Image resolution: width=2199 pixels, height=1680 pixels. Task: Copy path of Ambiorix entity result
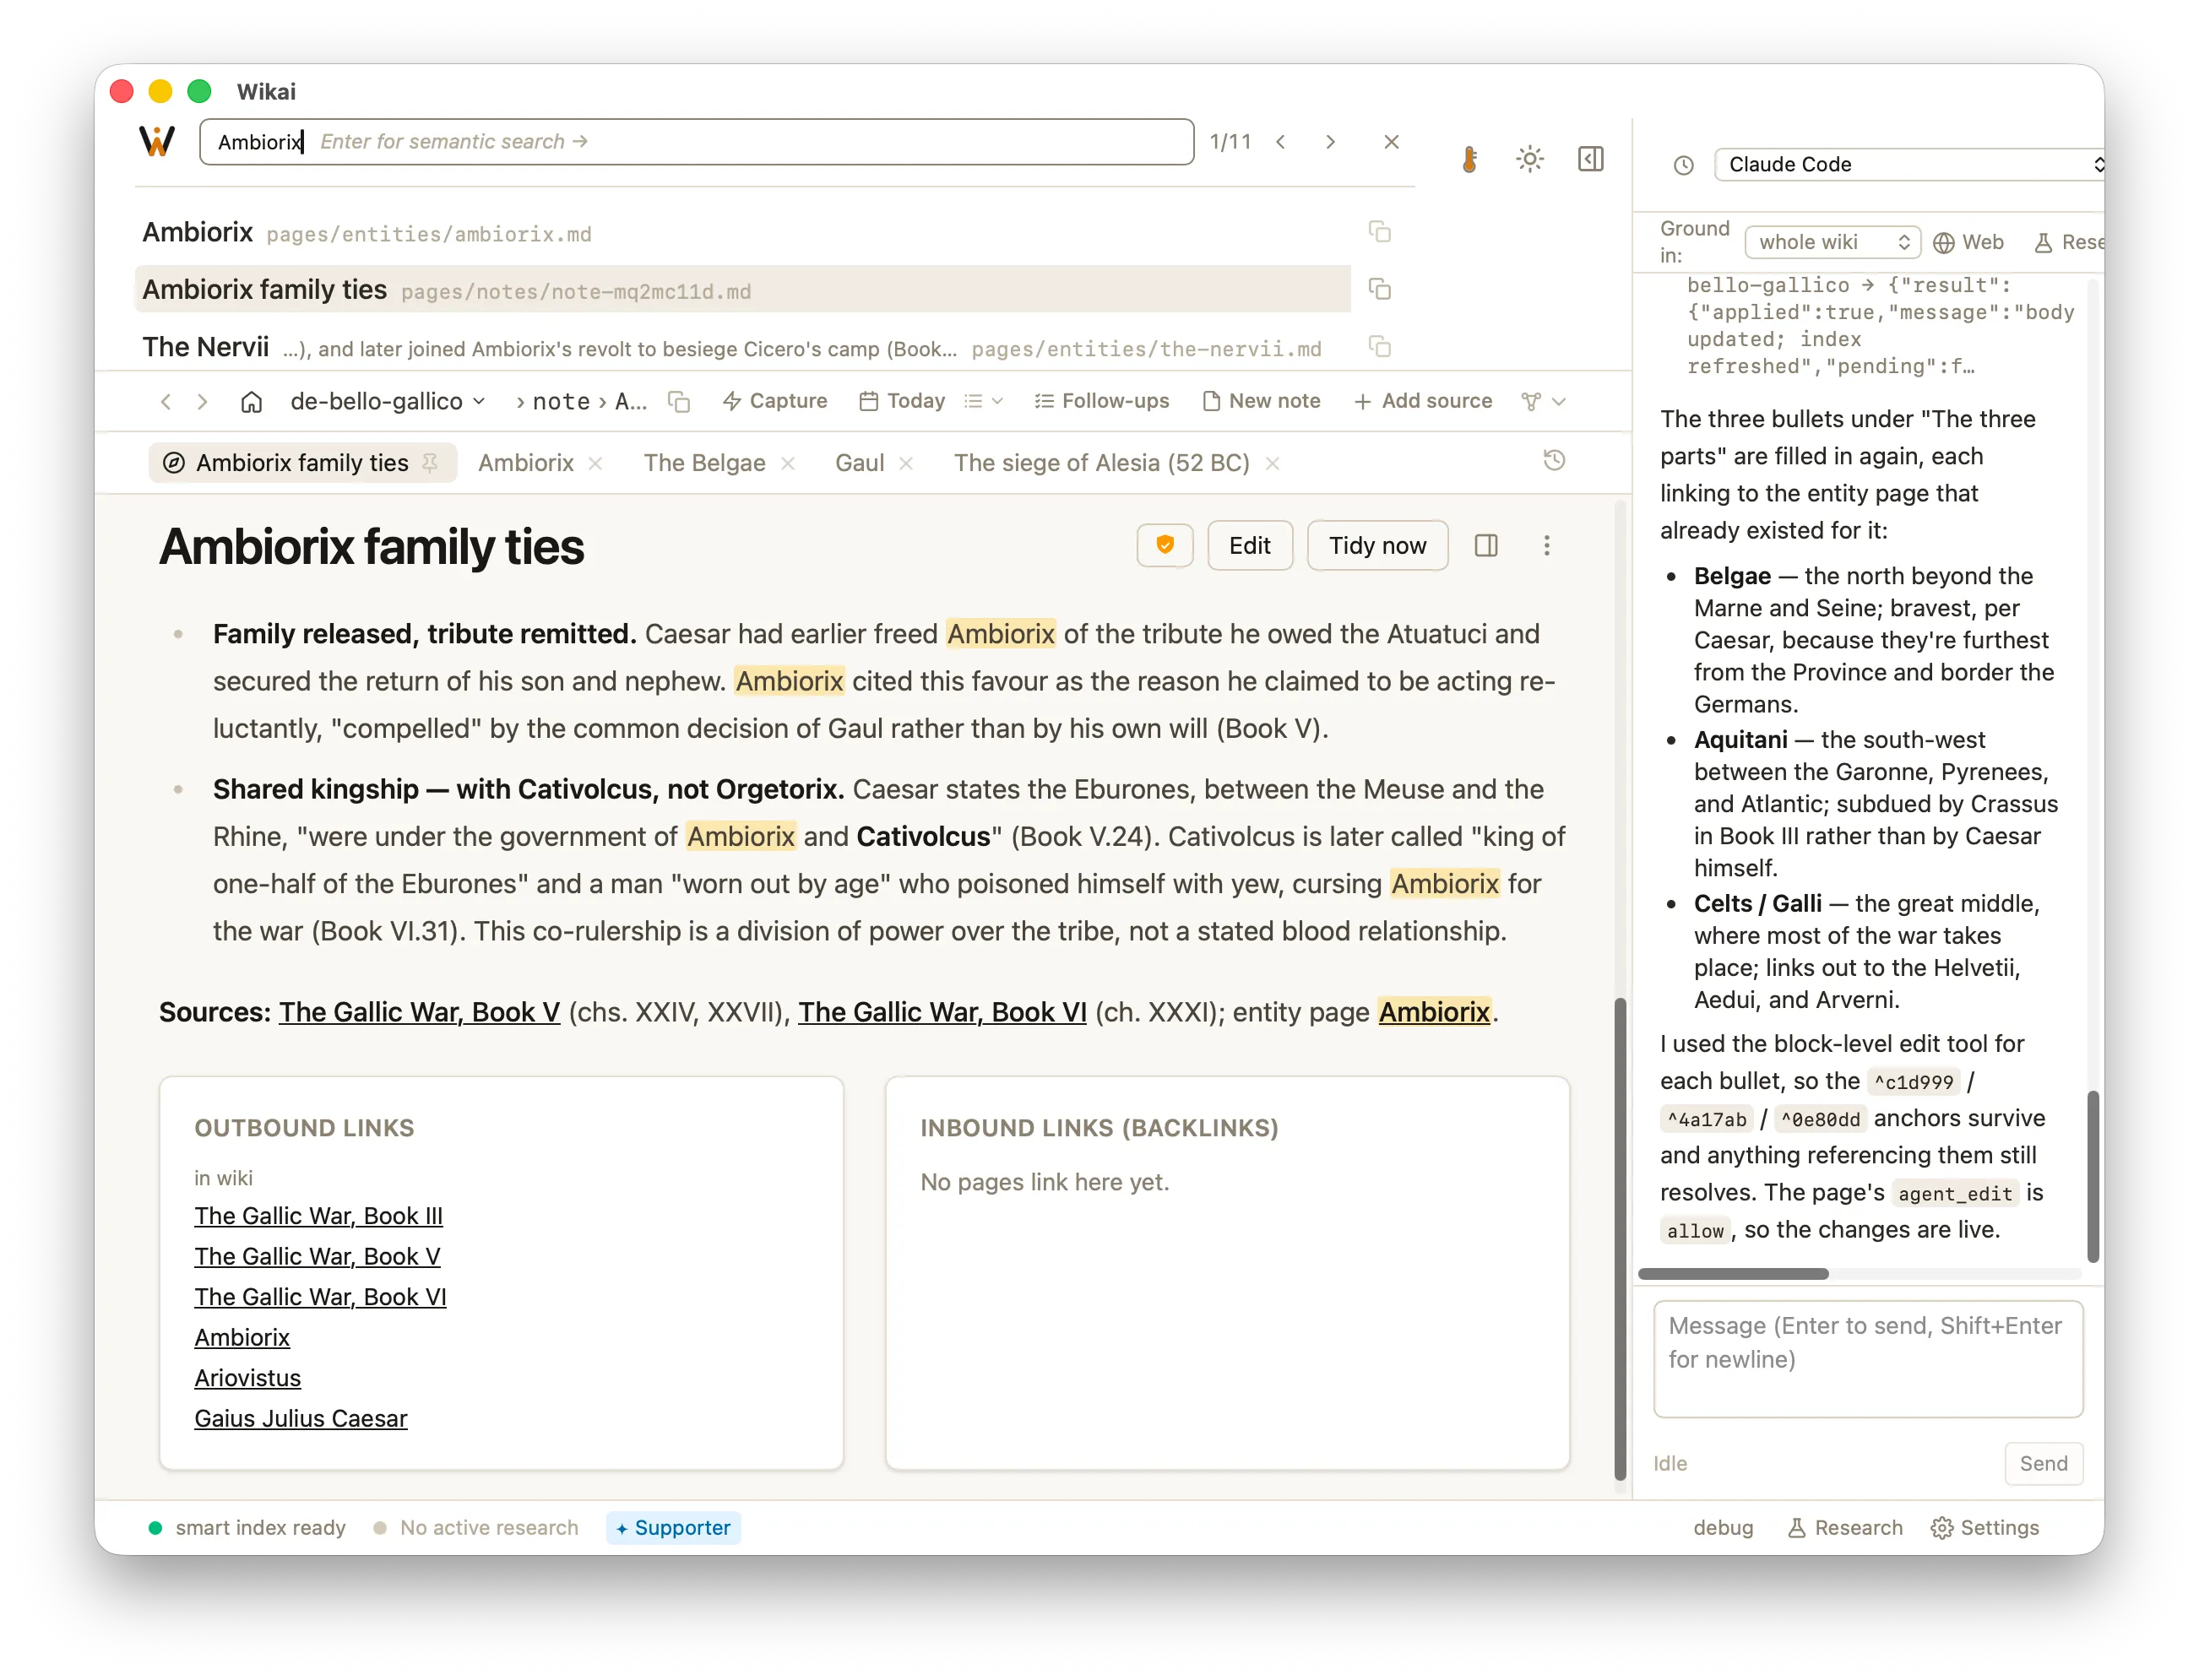1380,232
